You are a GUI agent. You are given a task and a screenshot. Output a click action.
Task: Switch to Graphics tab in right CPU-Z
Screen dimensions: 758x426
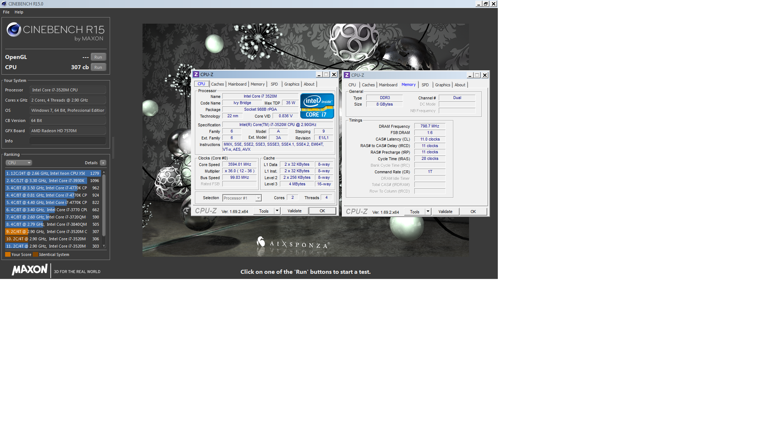[443, 85]
